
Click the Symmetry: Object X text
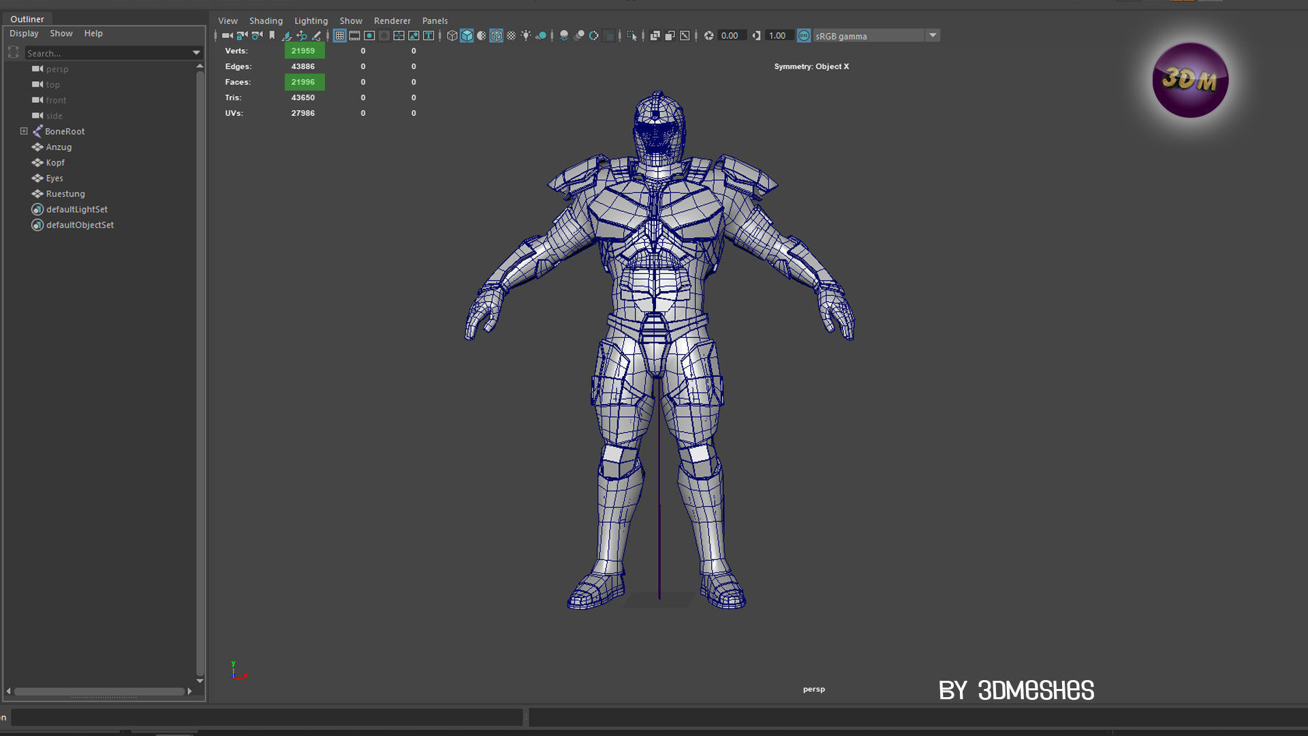[811, 66]
